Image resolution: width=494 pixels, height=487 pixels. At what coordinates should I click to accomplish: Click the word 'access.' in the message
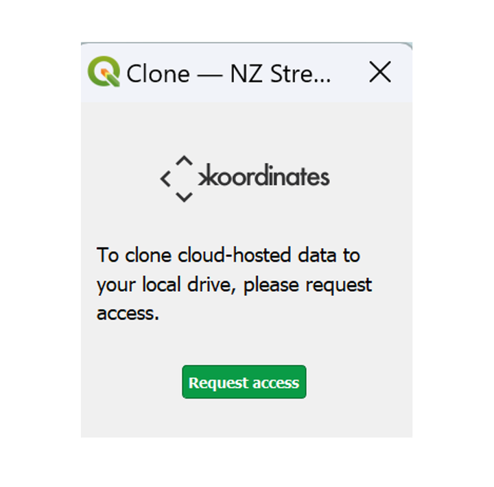click(128, 314)
